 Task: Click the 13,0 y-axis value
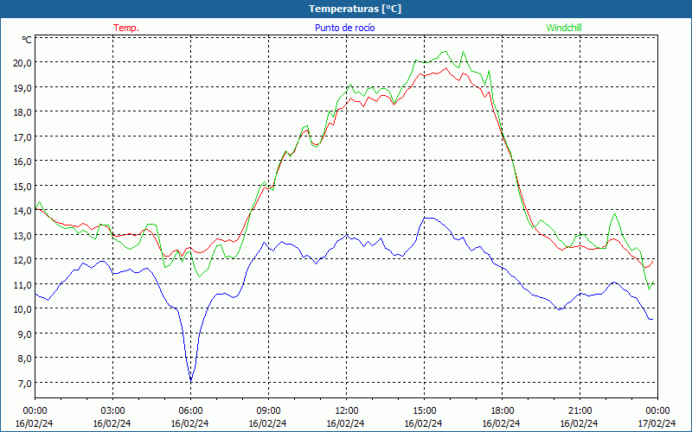point(23,235)
